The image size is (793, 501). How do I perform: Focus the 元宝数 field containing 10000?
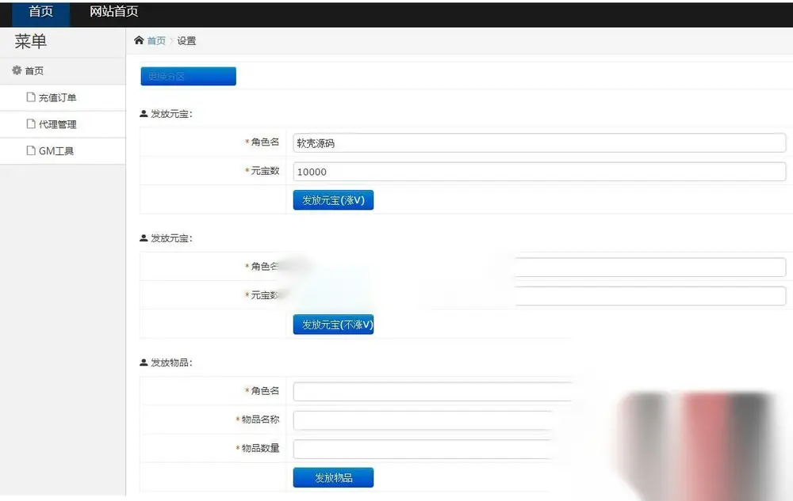coord(539,172)
